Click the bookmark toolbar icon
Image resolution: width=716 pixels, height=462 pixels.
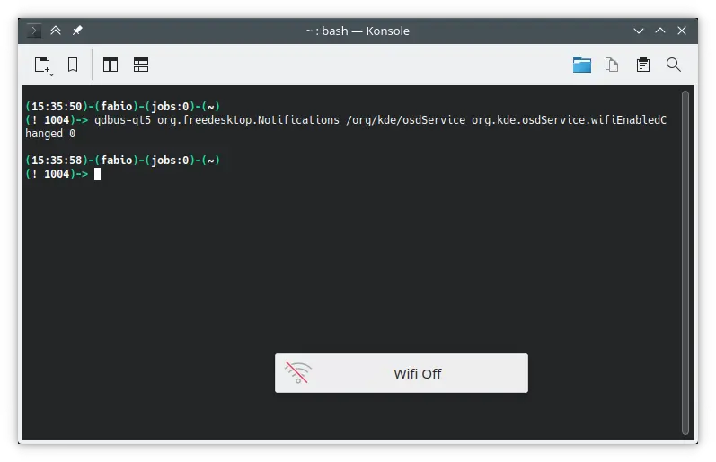point(73,65)
